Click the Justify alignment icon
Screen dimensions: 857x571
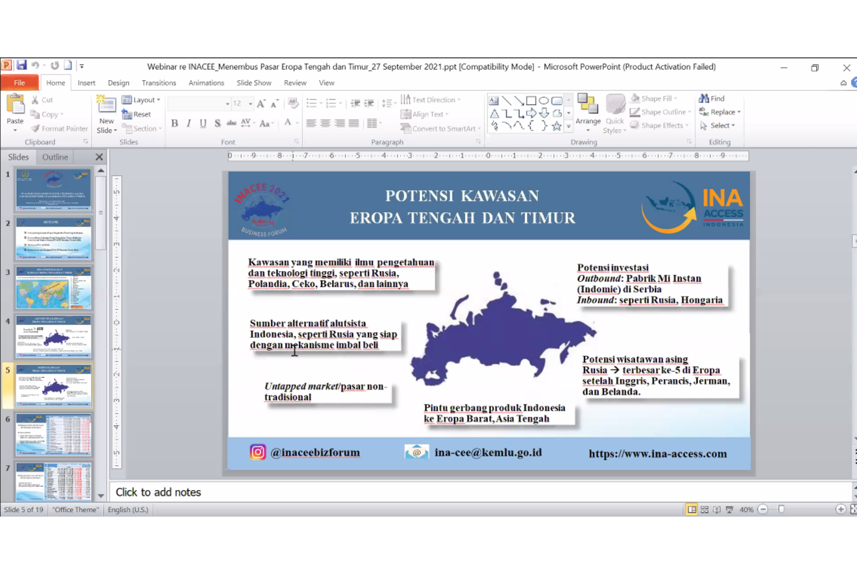coord(354,123)
